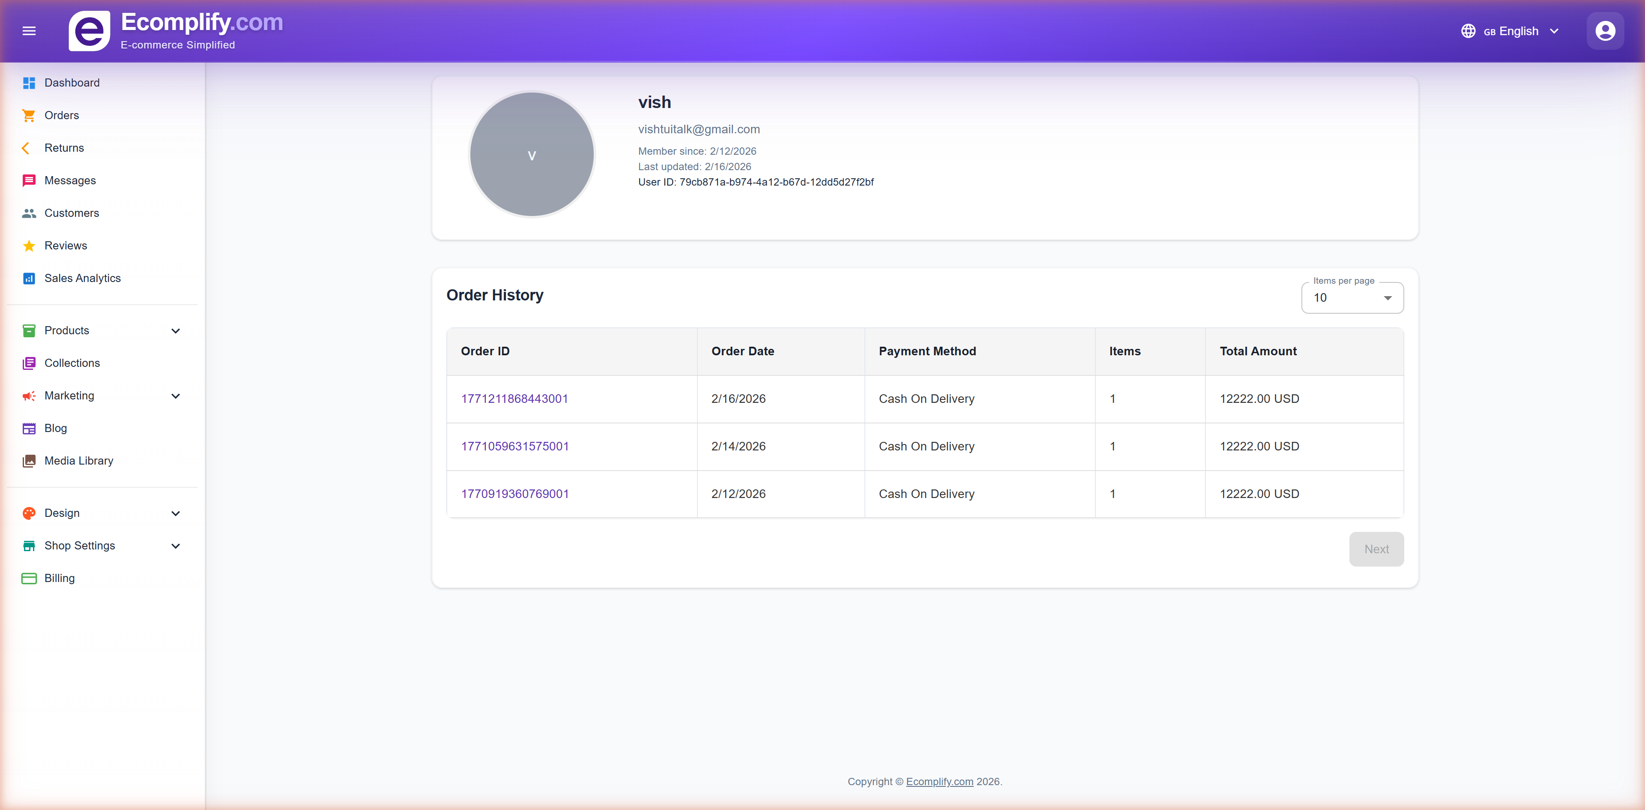Click the Messages chat icon
Image resolution: width=1645 pixels, height=810 pixels.
pos(29,181)
